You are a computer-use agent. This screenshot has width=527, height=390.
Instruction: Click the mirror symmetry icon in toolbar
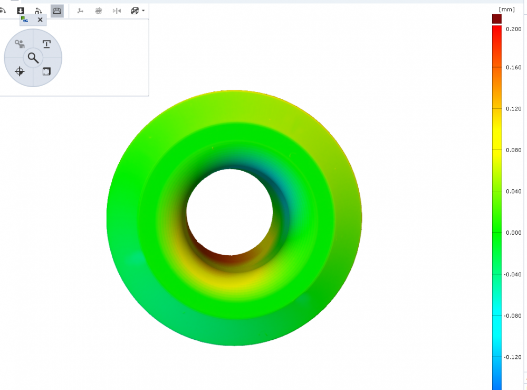coord(117,11)
